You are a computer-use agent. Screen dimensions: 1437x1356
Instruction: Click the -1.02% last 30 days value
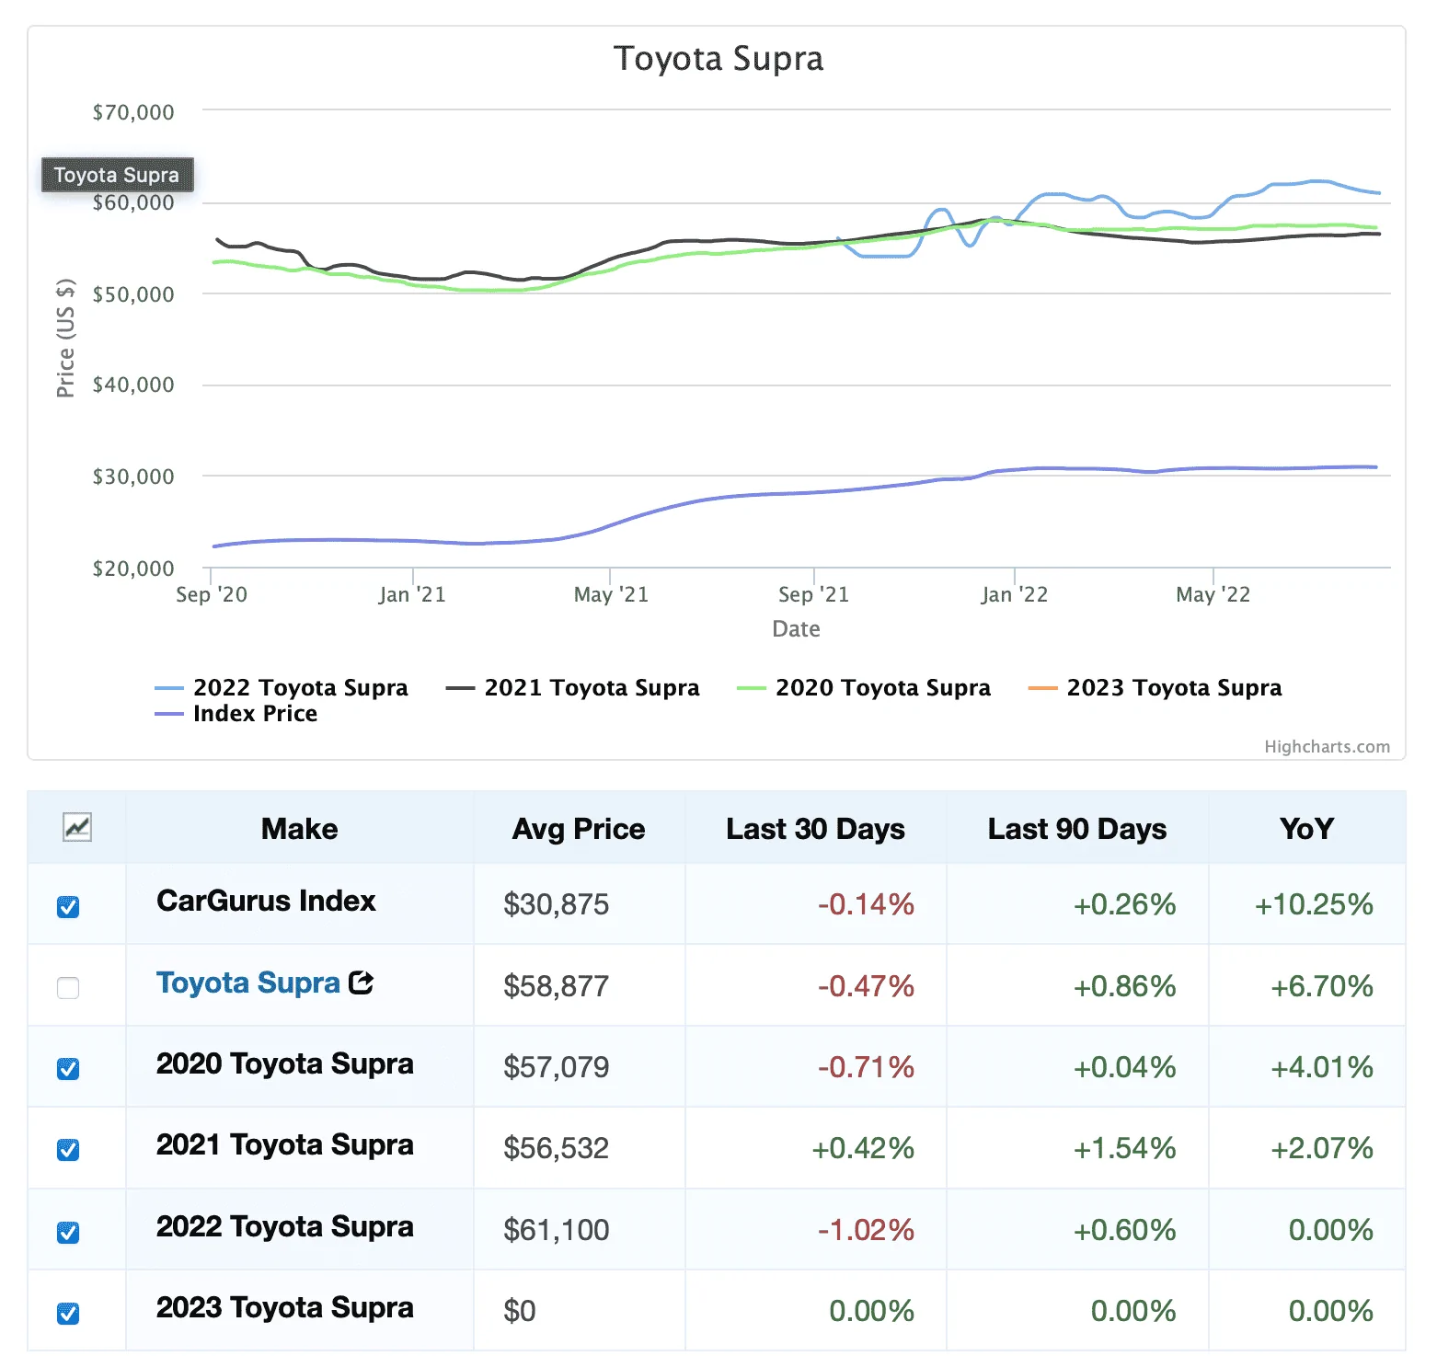pyautogui.click(x=866, y=1230)
